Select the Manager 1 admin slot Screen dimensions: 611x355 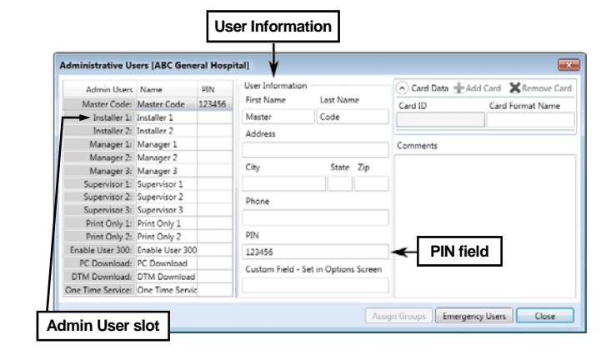click(148, 144)
